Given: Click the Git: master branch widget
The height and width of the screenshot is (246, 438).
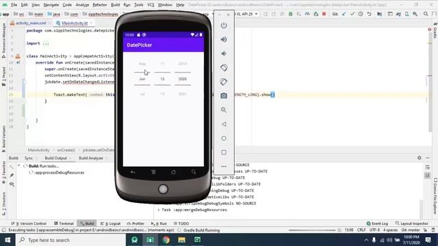Looking at the screenshot, I should (x=411, y=230).
